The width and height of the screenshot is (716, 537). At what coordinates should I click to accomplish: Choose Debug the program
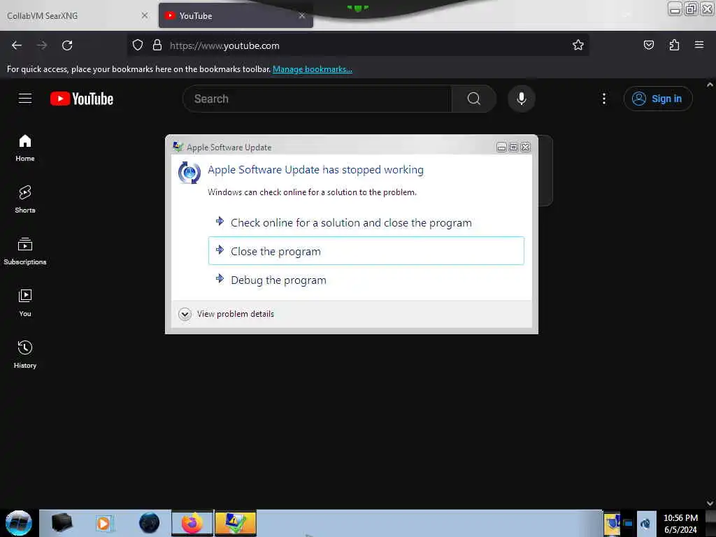pos(366,280)
